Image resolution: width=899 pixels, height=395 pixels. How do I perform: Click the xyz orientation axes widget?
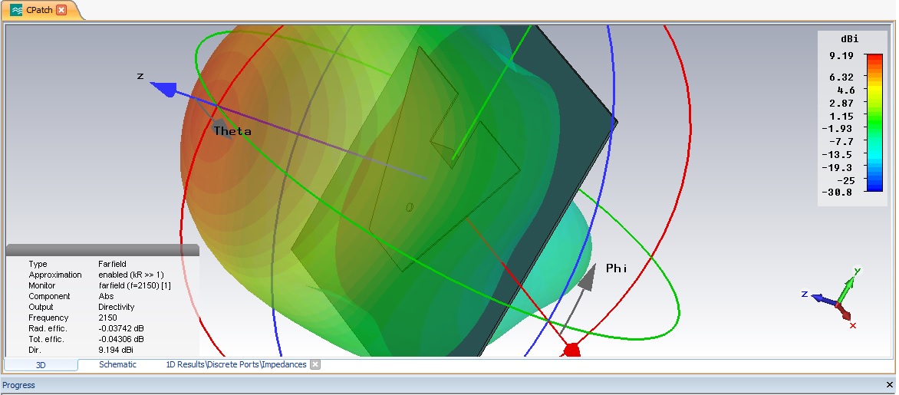tap(832, 298)
